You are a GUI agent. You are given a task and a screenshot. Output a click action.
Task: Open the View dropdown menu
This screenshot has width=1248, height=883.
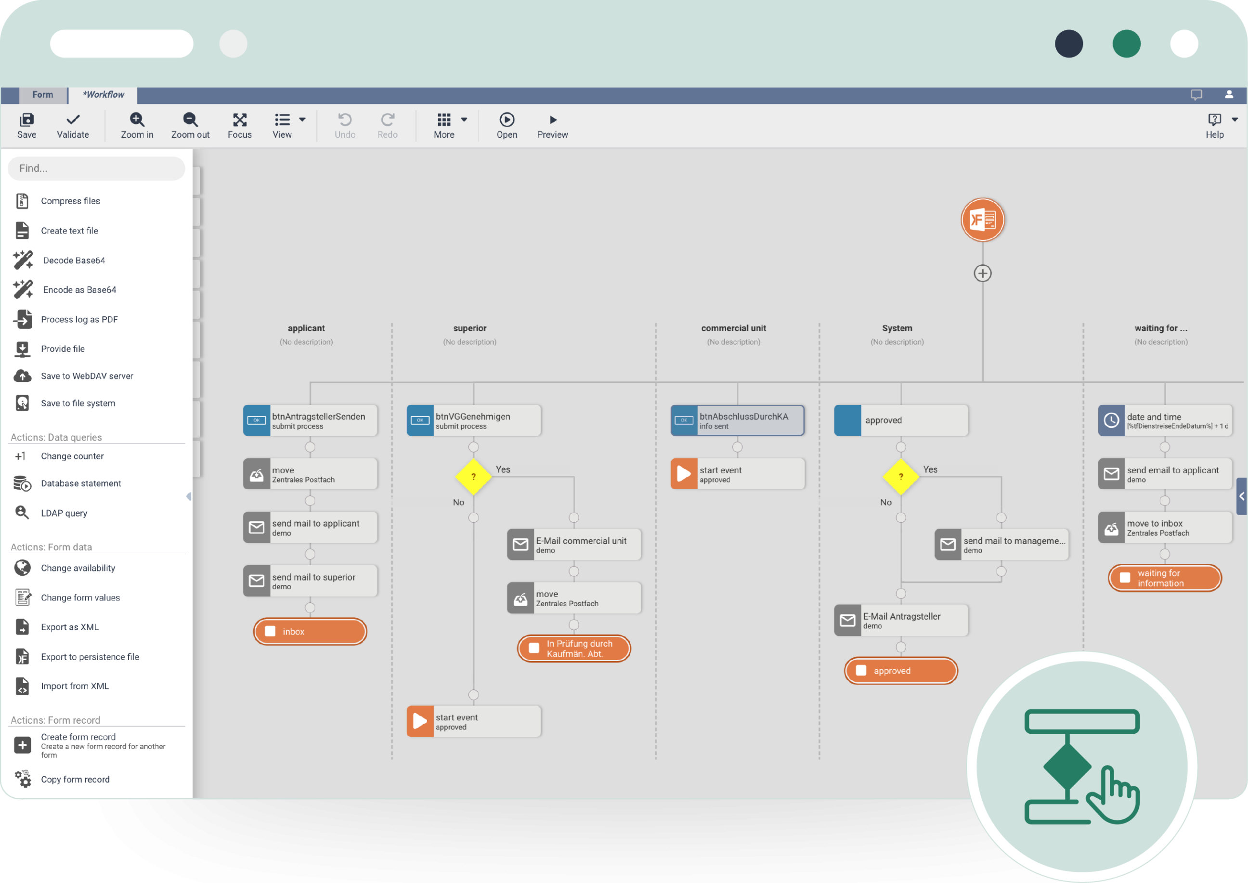tap(302, 119)
